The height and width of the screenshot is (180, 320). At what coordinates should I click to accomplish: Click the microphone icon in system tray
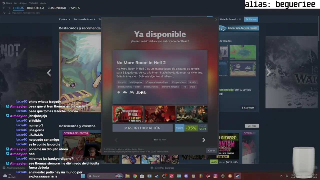(287, 176)
